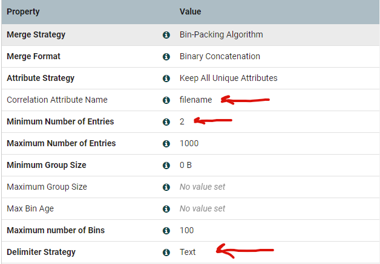Edit the filename correlation attribute value

[195, 100]
